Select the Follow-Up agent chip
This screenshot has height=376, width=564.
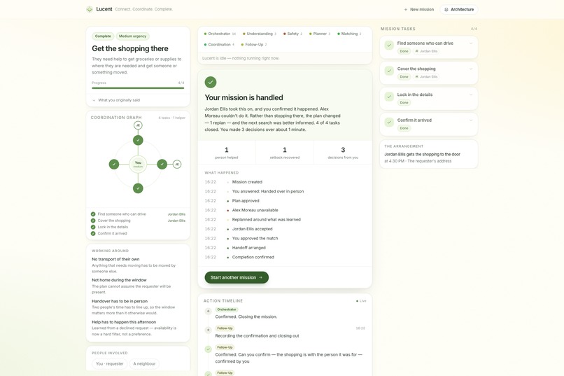pos(254,45)
